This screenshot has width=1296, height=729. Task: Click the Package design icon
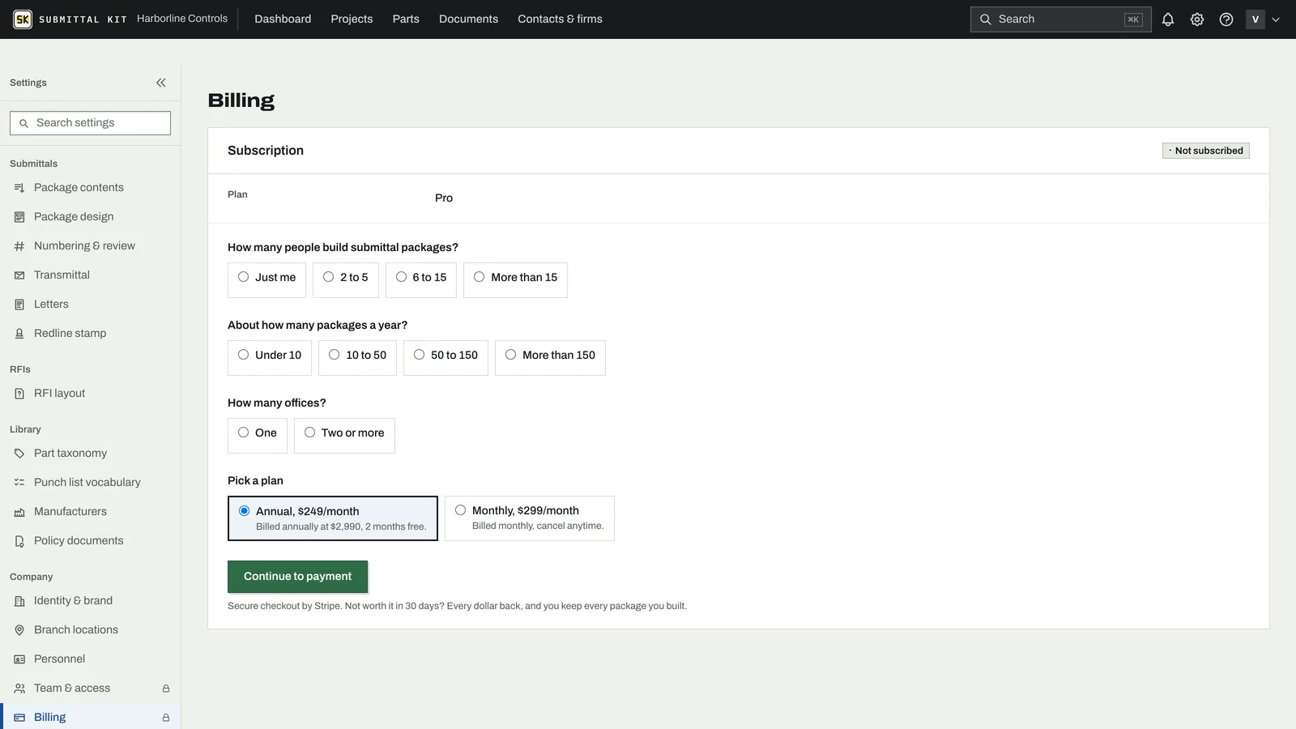click(19, 217)
